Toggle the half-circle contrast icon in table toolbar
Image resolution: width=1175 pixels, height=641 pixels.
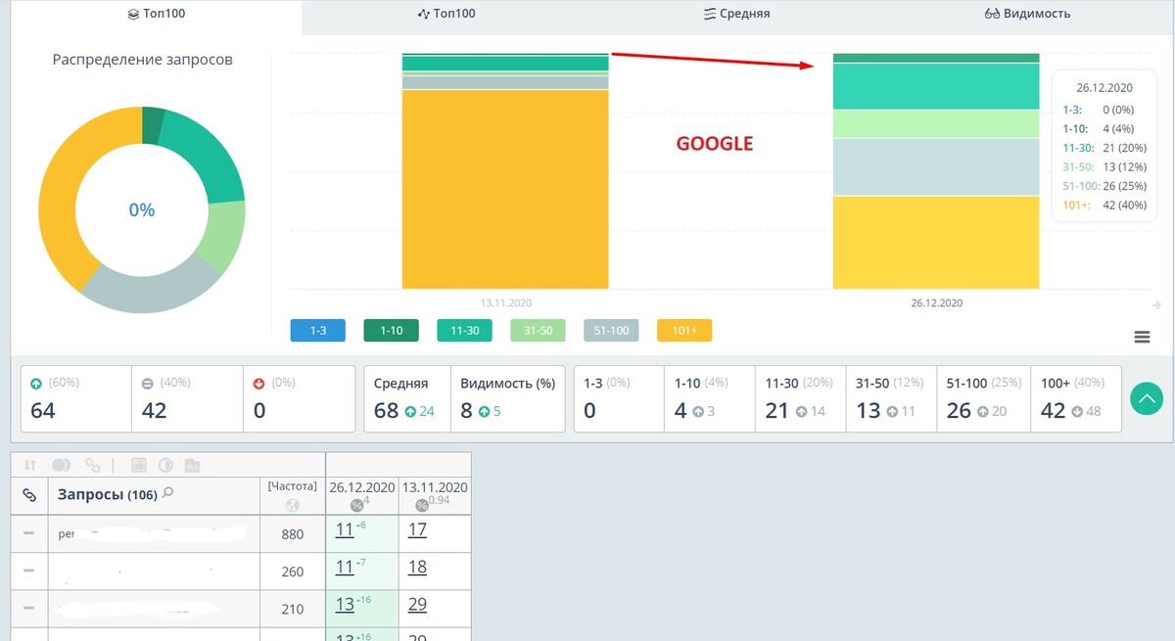[165, 465]
